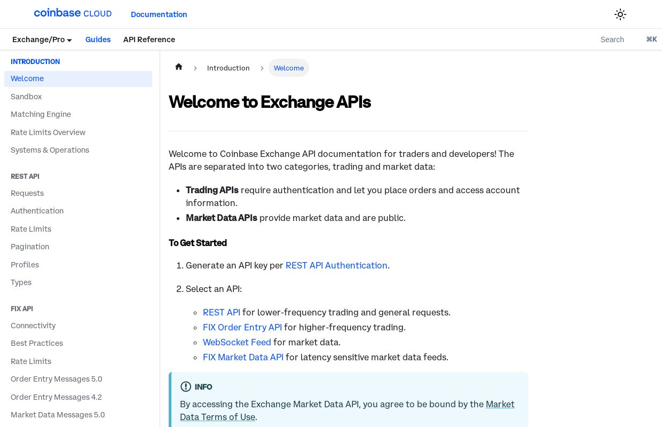Click the home icon in breadcrumbs

(x=179, y=67)
